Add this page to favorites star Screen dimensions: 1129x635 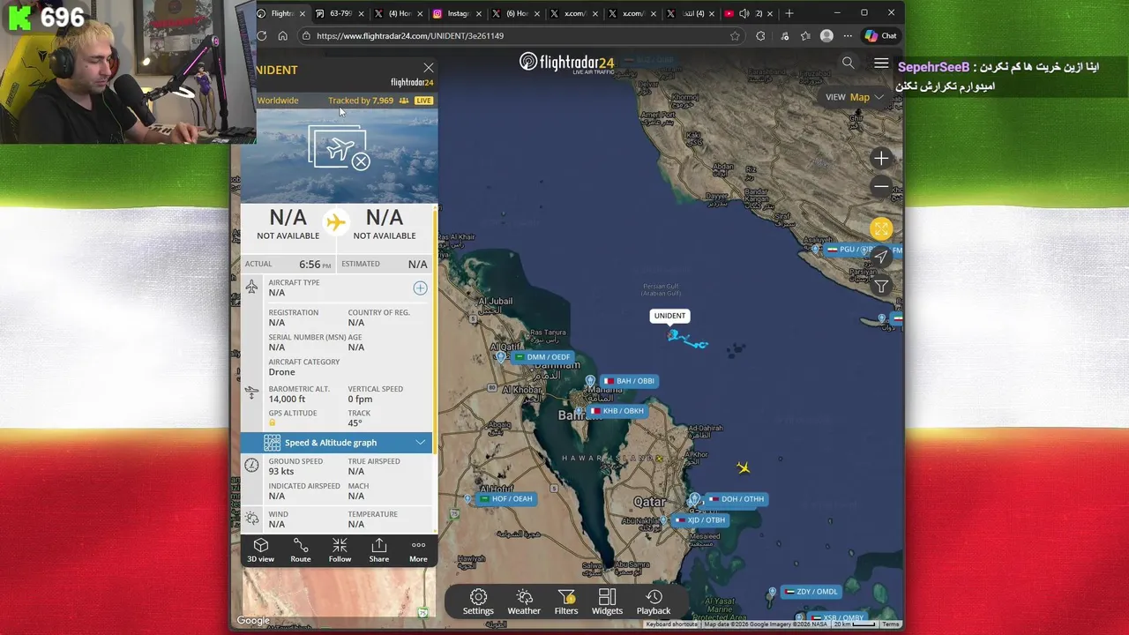pos(735,36)
